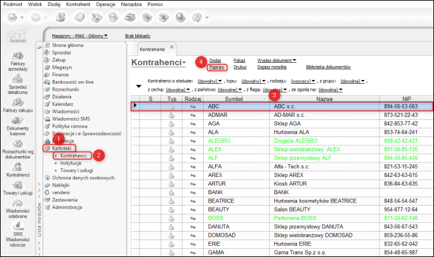Open Bankowość on-line module
Image resolution: width=434 pixels, height=257 pixels.
[73, 82]
